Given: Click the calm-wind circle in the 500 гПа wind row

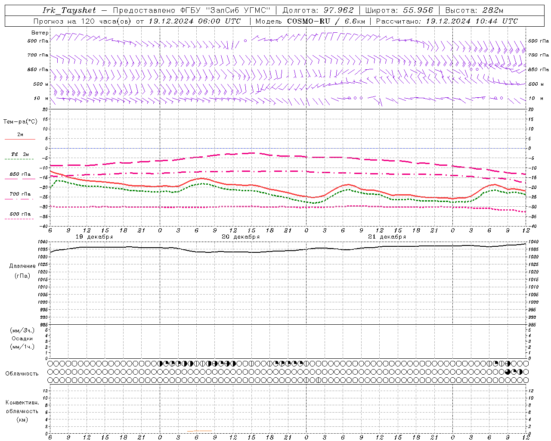Looking at the screenshot, I should pyautogui.click(x=245, y=40).
